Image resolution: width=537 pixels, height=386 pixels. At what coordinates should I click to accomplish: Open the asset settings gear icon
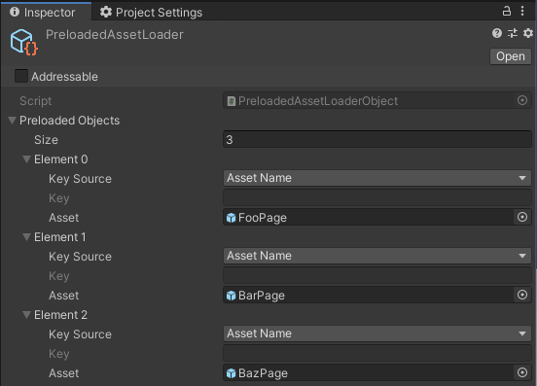[x=527, y=33]
